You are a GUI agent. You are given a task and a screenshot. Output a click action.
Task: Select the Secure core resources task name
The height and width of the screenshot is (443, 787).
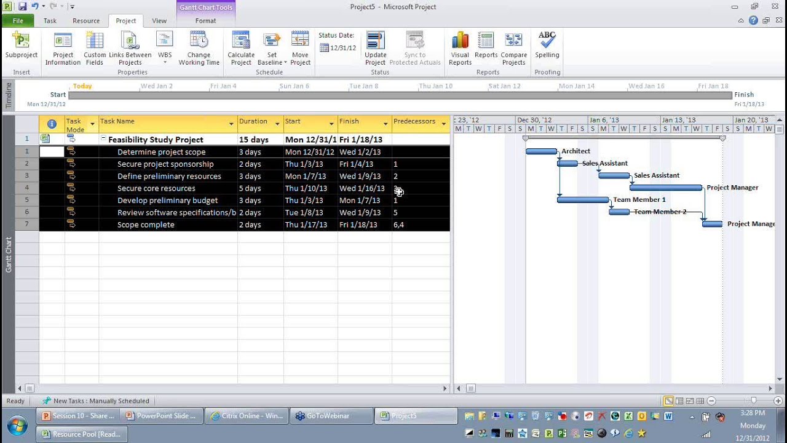pyautogui.click(x=156, y=188)
